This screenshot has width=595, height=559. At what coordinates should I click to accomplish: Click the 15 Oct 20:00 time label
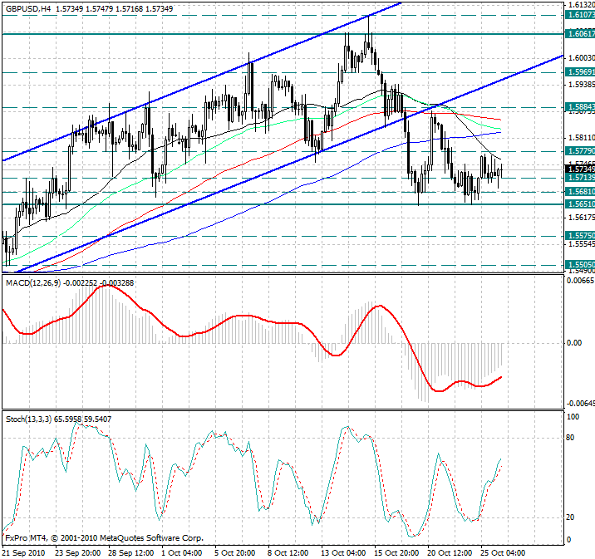(x=396, y=553)
